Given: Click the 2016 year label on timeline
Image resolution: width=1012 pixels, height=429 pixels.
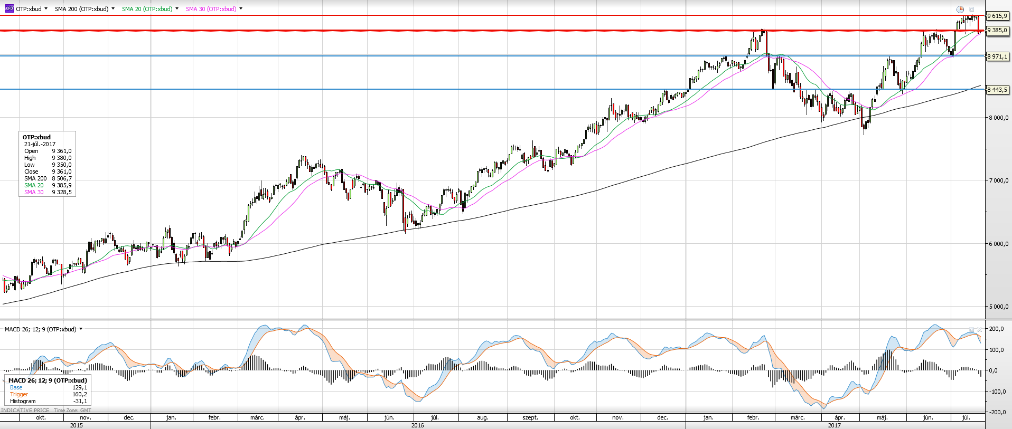Looking at the screenshot, I should click(418, 425).
